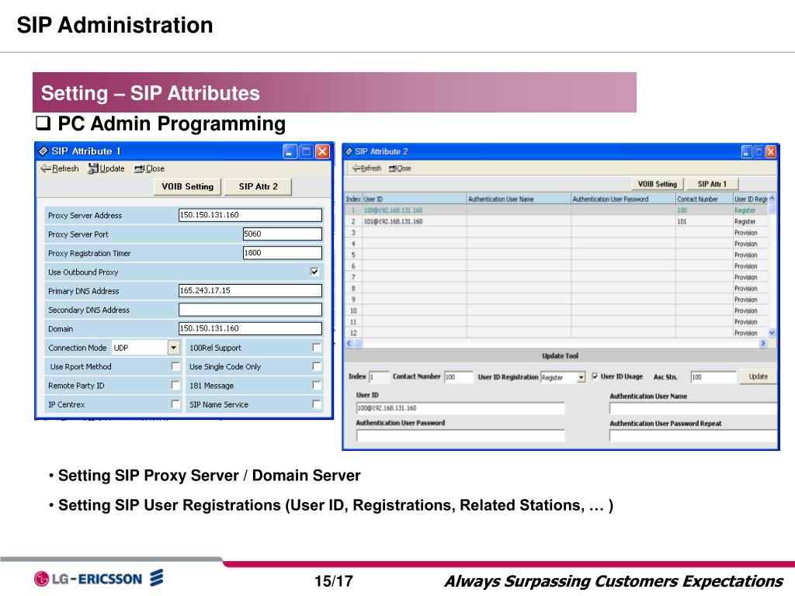
Task: Open VOIB Setting in SIP Attribute 1
Action: (188, 186)
